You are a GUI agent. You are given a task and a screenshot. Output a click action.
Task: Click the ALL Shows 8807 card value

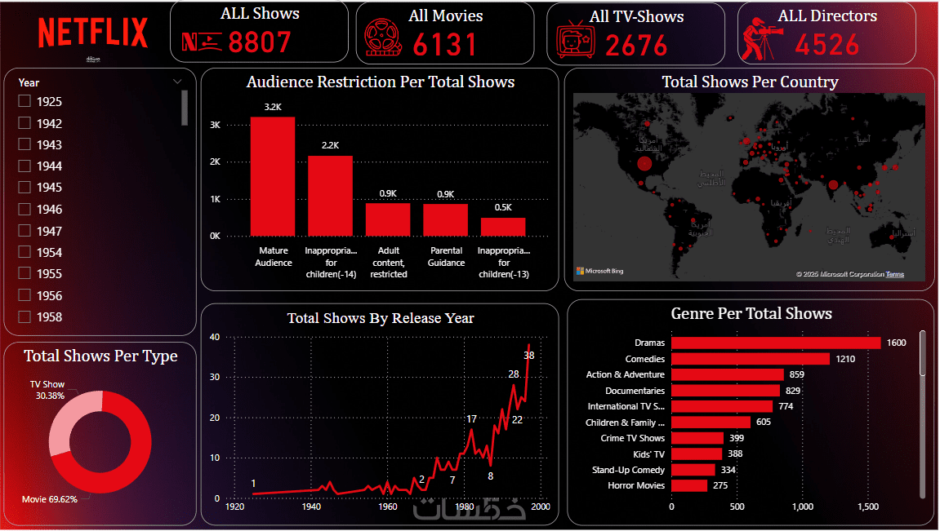tap(260, 42)
